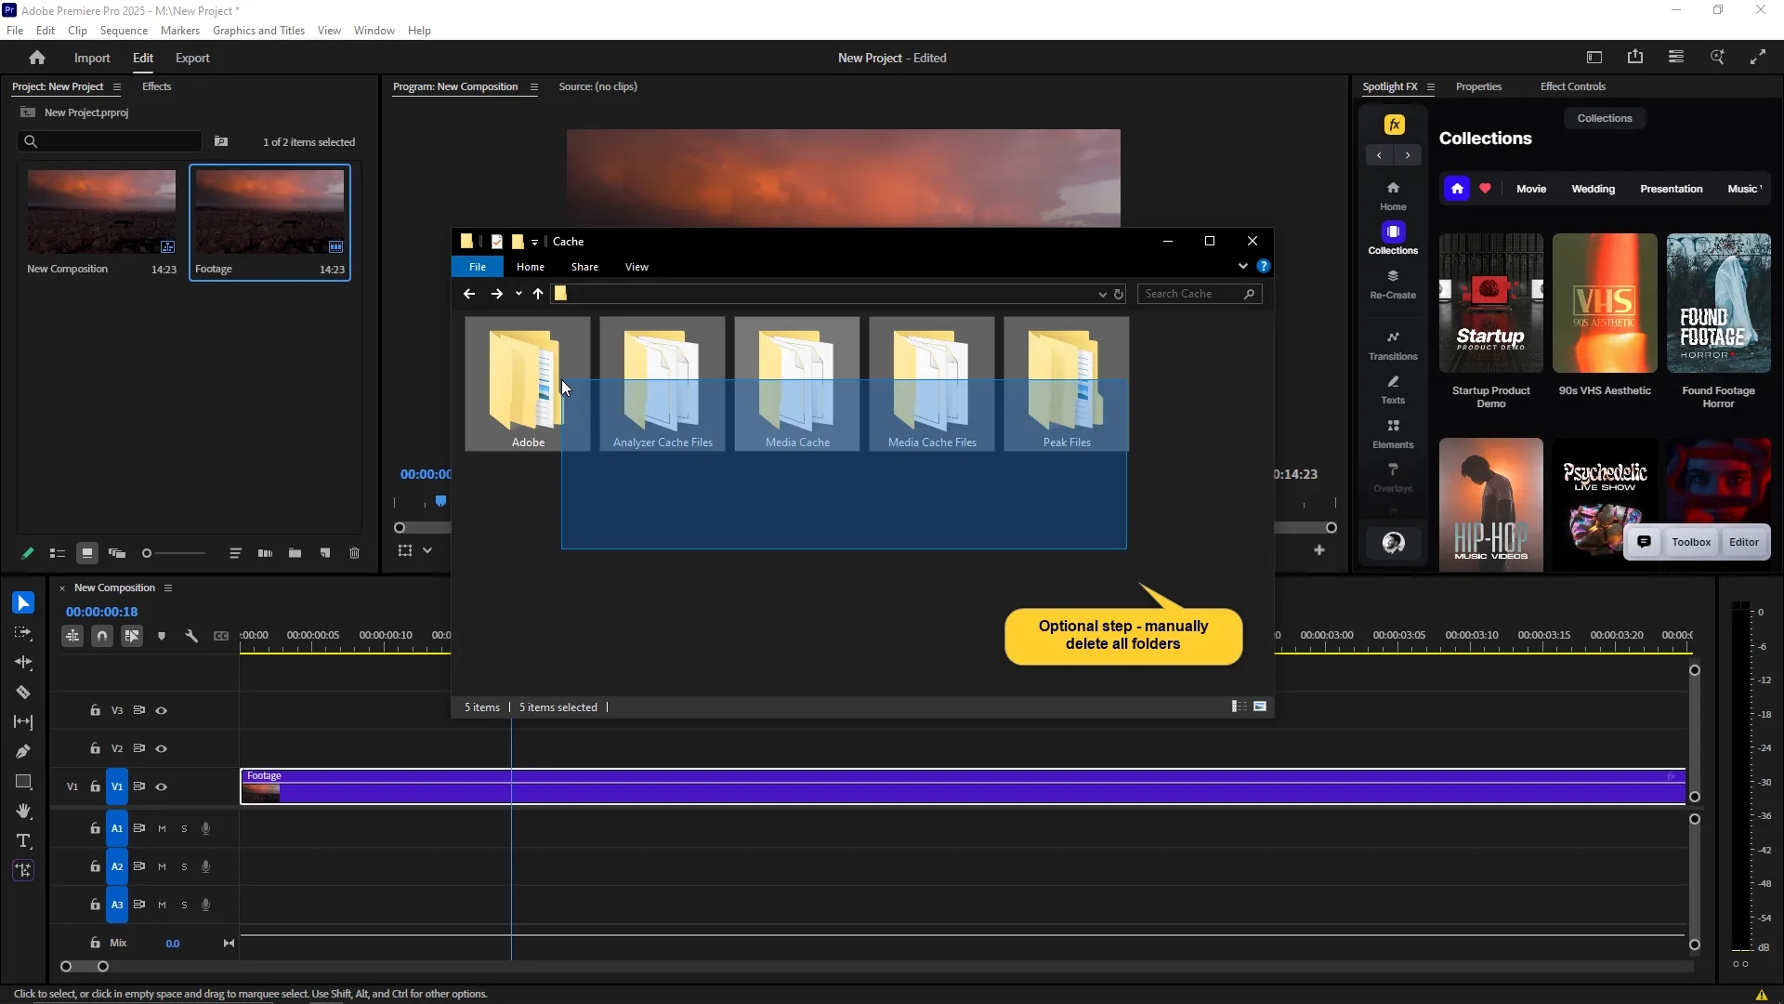Open Elements in Spotlight FX sidebar
The height and width of the screenshot is (1004, 1784).
(x=1393, y=433)
